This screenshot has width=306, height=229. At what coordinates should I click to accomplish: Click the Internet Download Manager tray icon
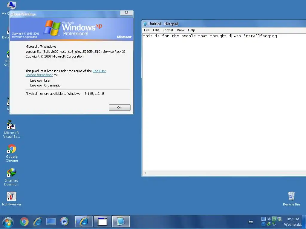[x=269, y=224]
